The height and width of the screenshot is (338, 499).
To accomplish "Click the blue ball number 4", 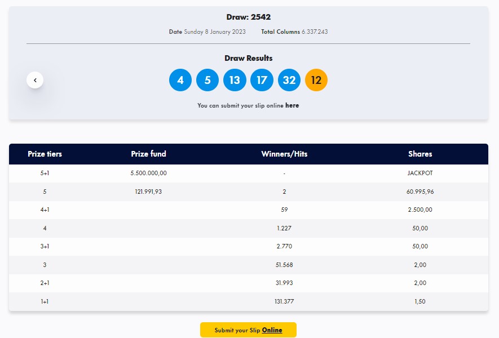I will 180,80.
